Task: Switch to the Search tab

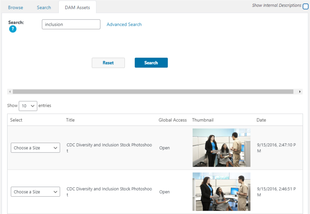Action: coord(44,7)
